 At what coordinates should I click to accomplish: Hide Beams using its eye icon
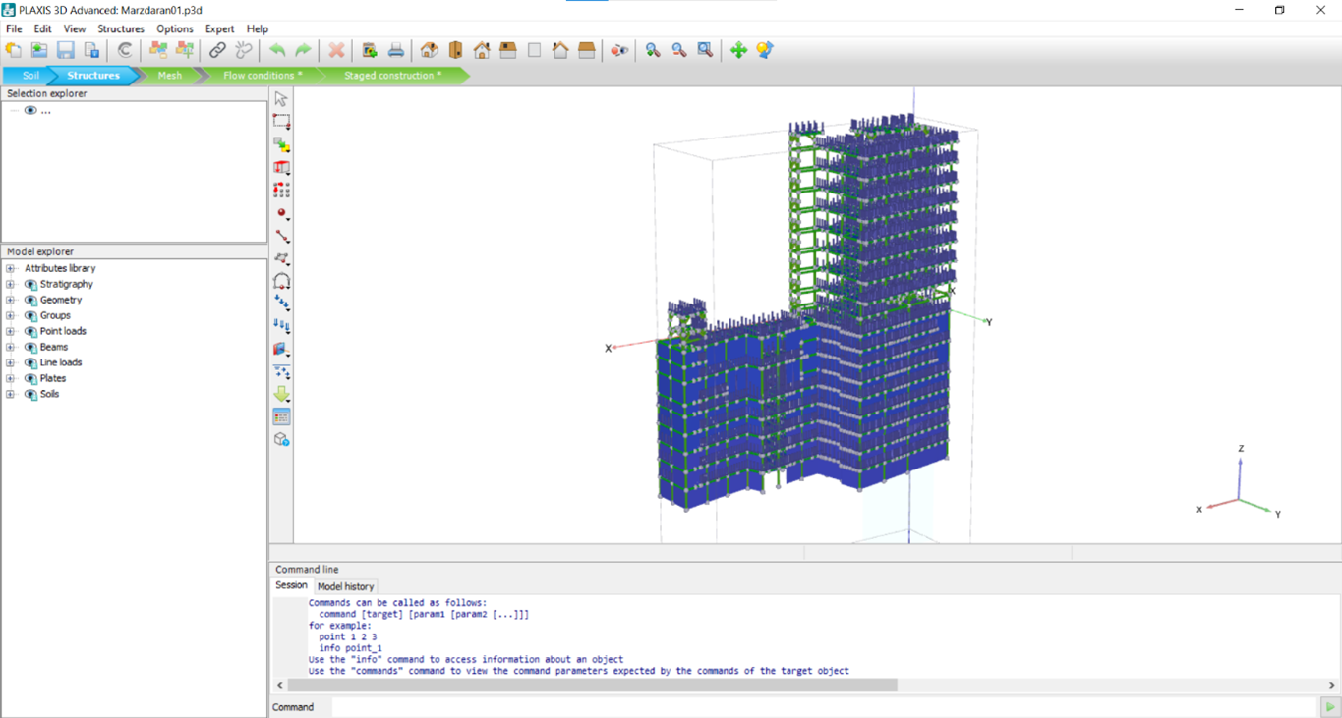pos(30,347)
